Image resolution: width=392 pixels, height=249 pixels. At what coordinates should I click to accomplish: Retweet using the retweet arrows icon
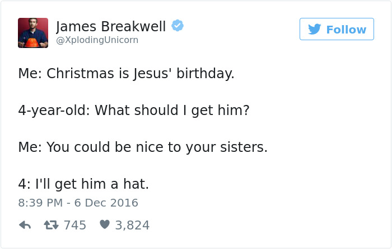pos(52,225)
